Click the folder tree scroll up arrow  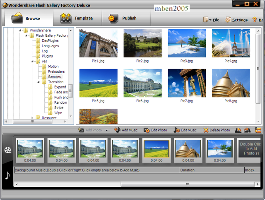point(71,31)
